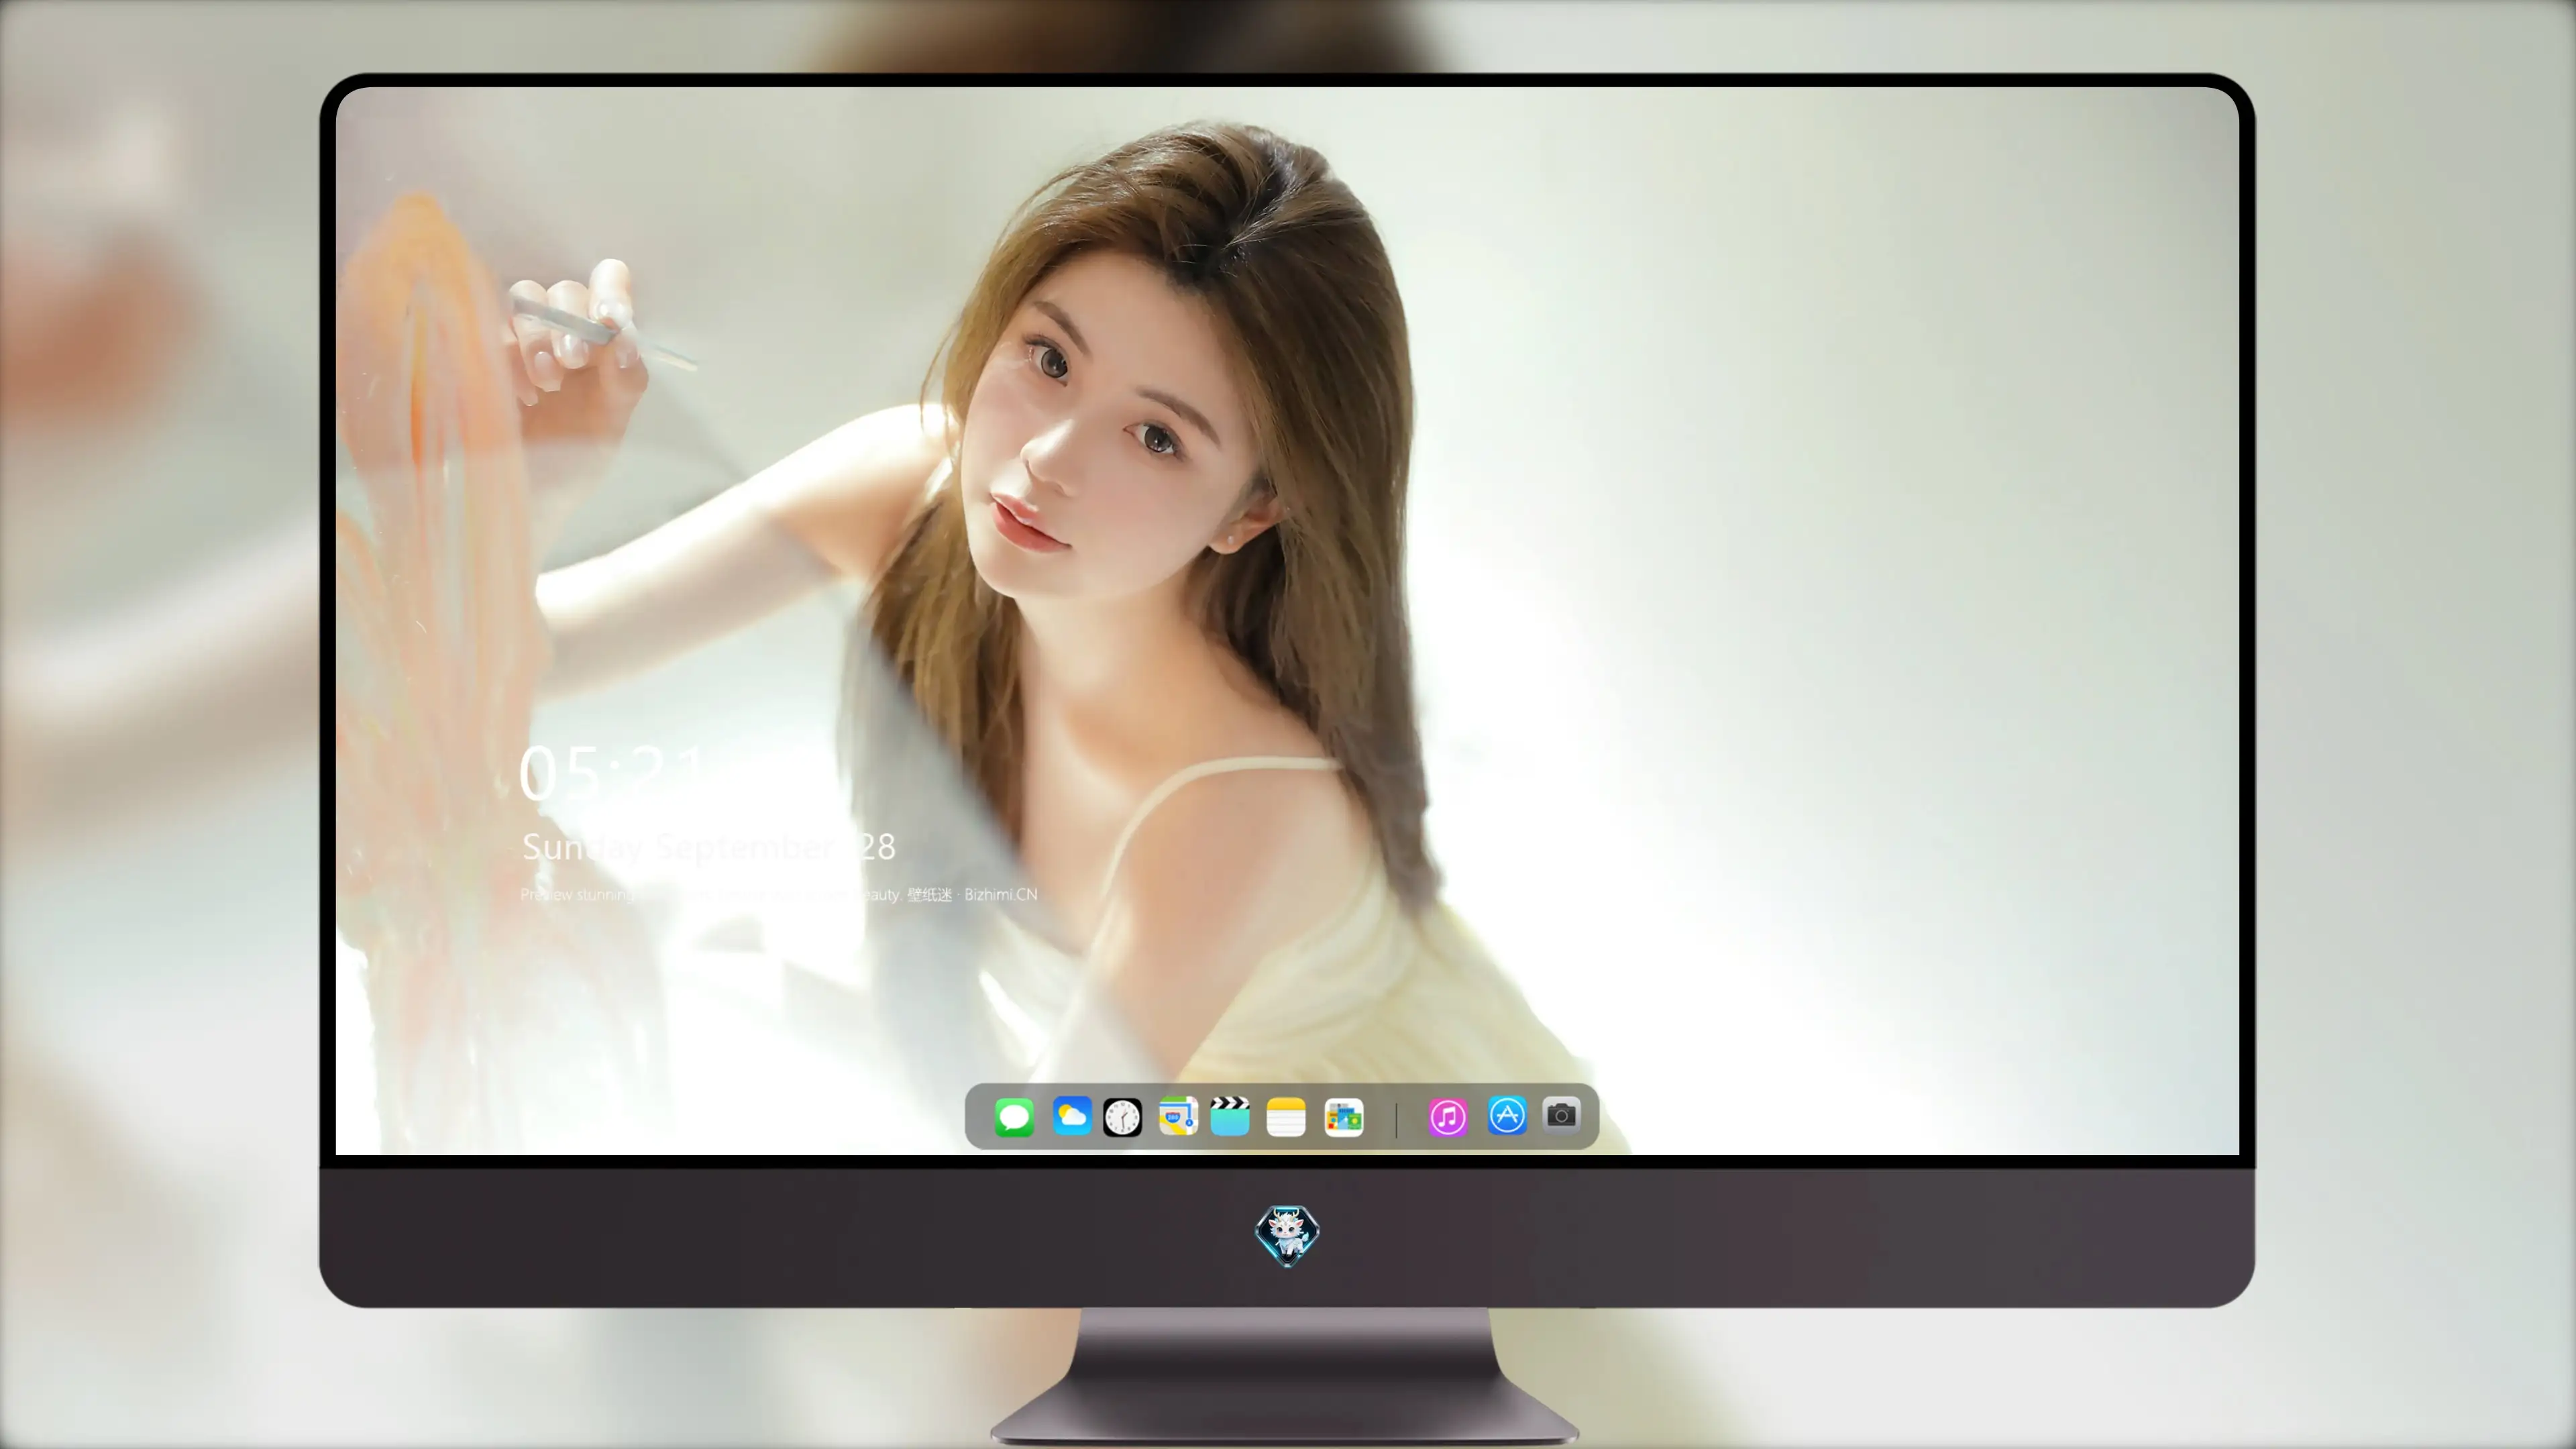The image size is (2576, 1449).
Task: Click the dragon logo on the monitor chin
Action: [1287, 1235]
